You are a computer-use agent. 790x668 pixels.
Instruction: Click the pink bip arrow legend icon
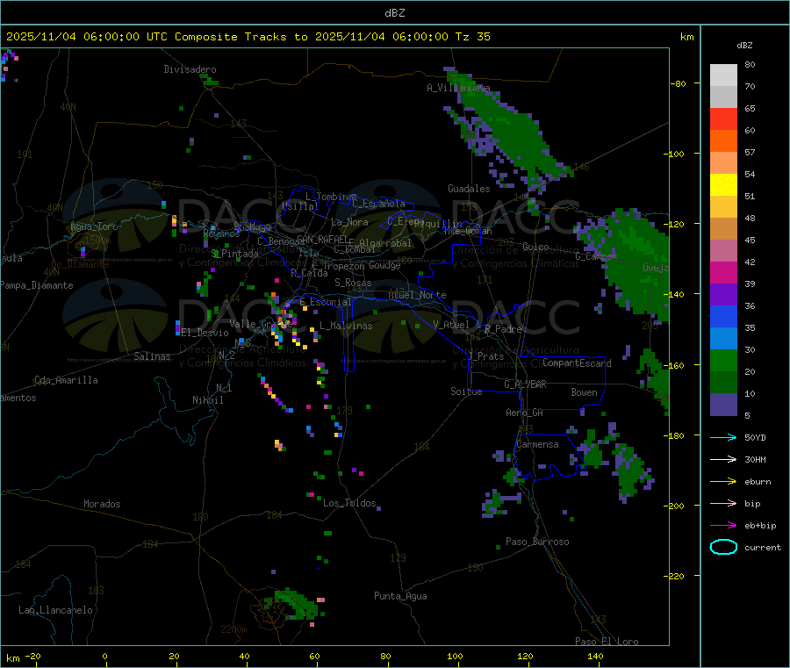click(723, 503)
